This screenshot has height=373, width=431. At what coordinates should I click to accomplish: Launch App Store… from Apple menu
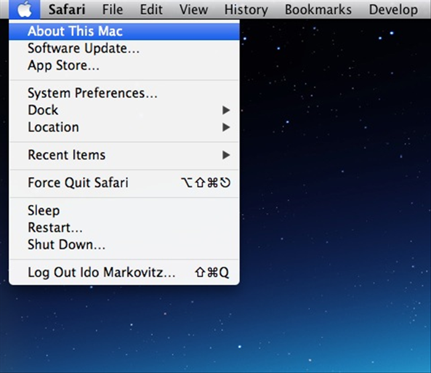(124, 65)
